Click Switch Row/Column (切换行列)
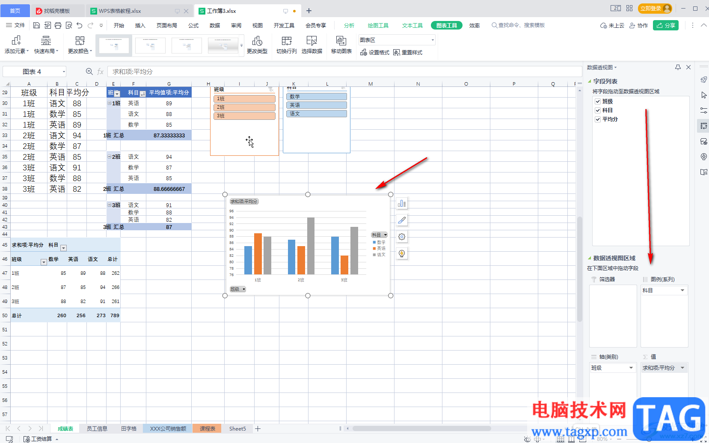 coord(287,45)
